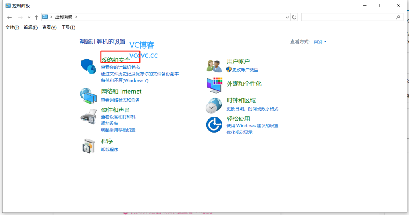
Task: Click the System and Security shield icon
Action: pyautogui.click(x=88, y=66)
